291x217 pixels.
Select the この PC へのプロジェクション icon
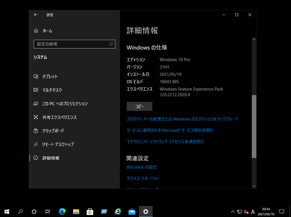pyautogui.click(x=36, y=103)
